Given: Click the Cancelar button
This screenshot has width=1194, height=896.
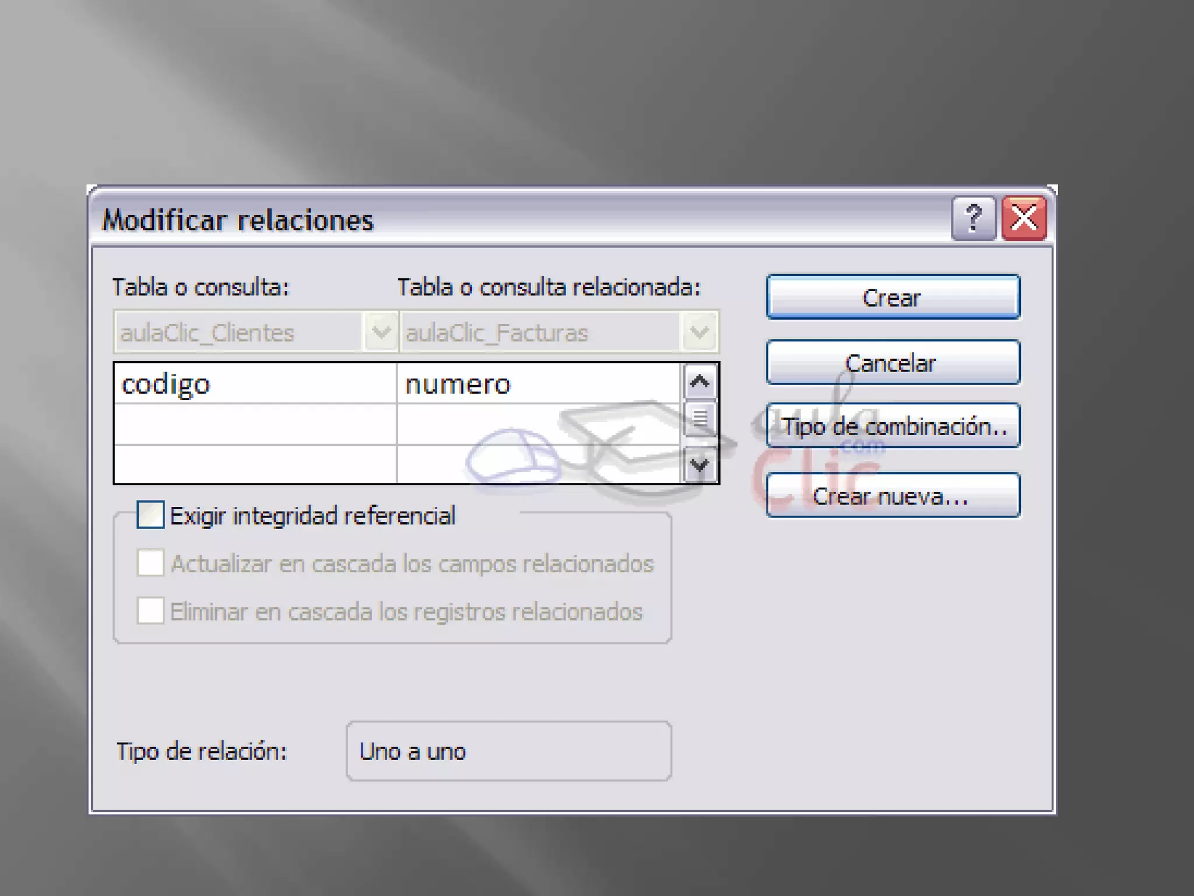Looking at the screenshot, I should [x=893, y=362].
